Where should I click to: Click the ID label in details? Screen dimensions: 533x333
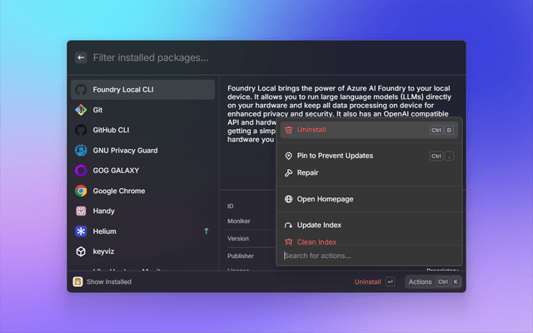click(x=230, y=206)
